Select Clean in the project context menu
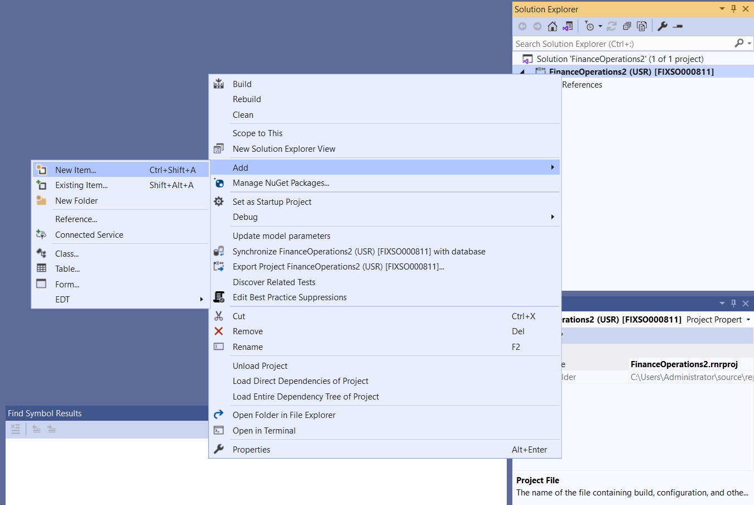Screen dimensions: 754x505 pos(243,115)
